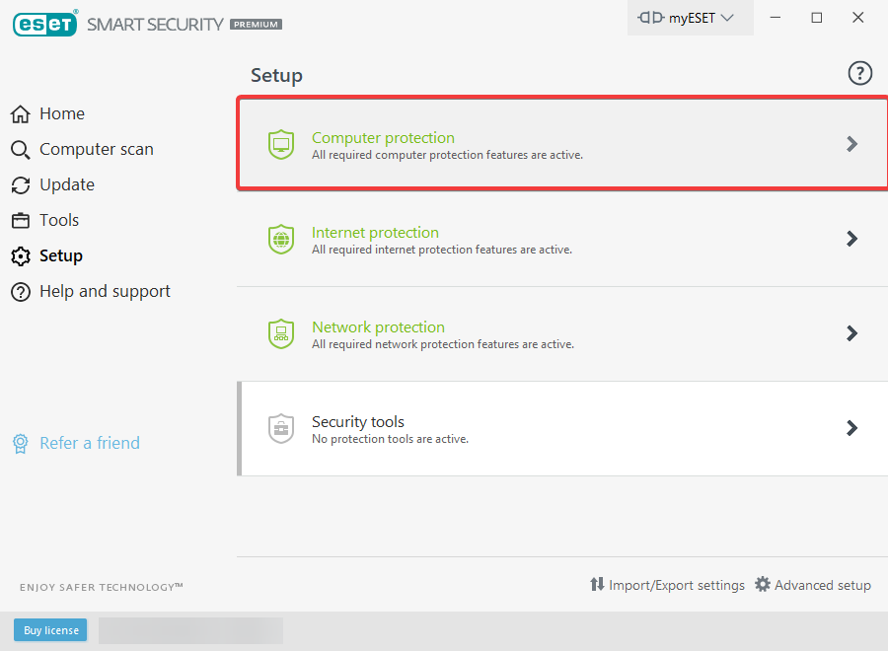Screen dimensions: 888x651
Task: Expand Network protection using right arrow
Action: pos(852,333)
